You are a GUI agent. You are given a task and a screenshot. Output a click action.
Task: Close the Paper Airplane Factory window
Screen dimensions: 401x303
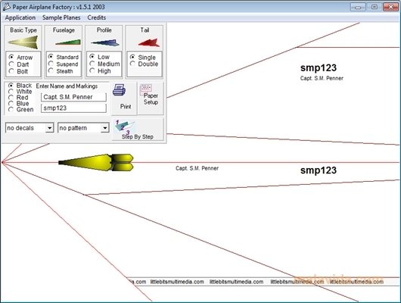tap(390, 7)
